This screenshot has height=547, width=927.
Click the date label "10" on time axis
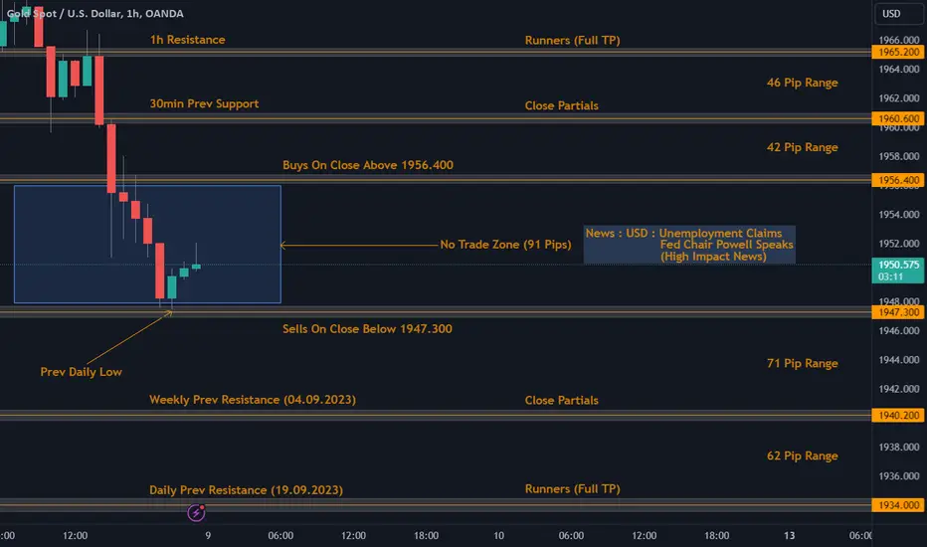coord(499,536)
